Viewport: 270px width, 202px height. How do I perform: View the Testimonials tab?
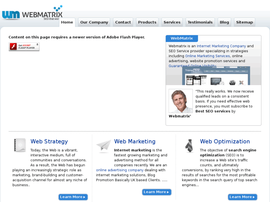[x=200, y=22]
